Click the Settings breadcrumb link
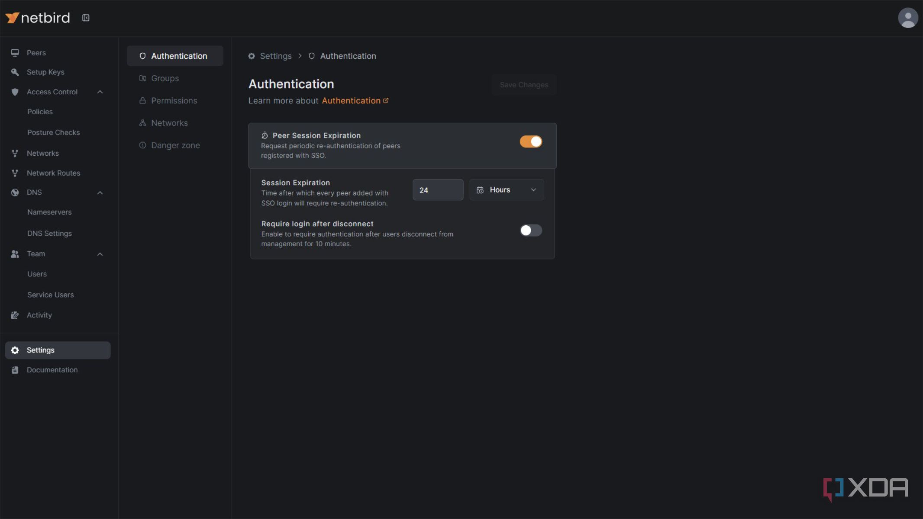 tap(276, 56)
